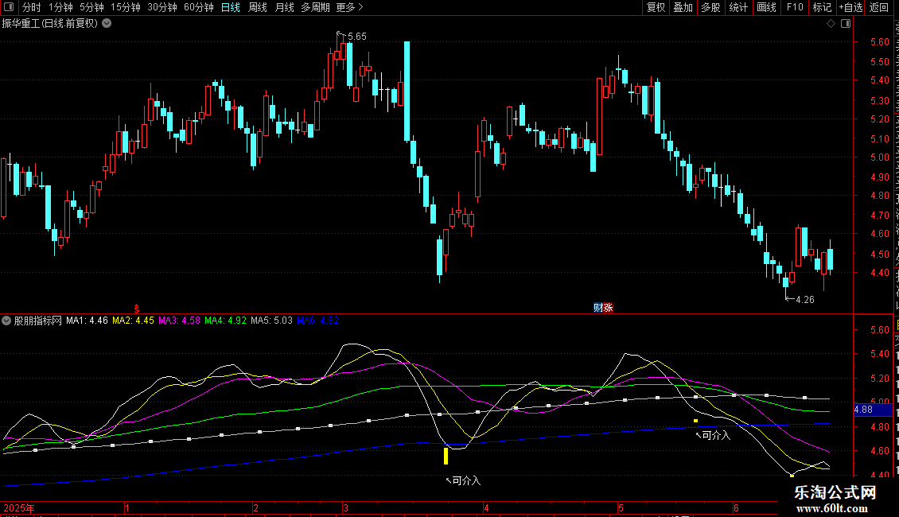Open the 多周期 multi-period view
899x517 pixels.
315,7
